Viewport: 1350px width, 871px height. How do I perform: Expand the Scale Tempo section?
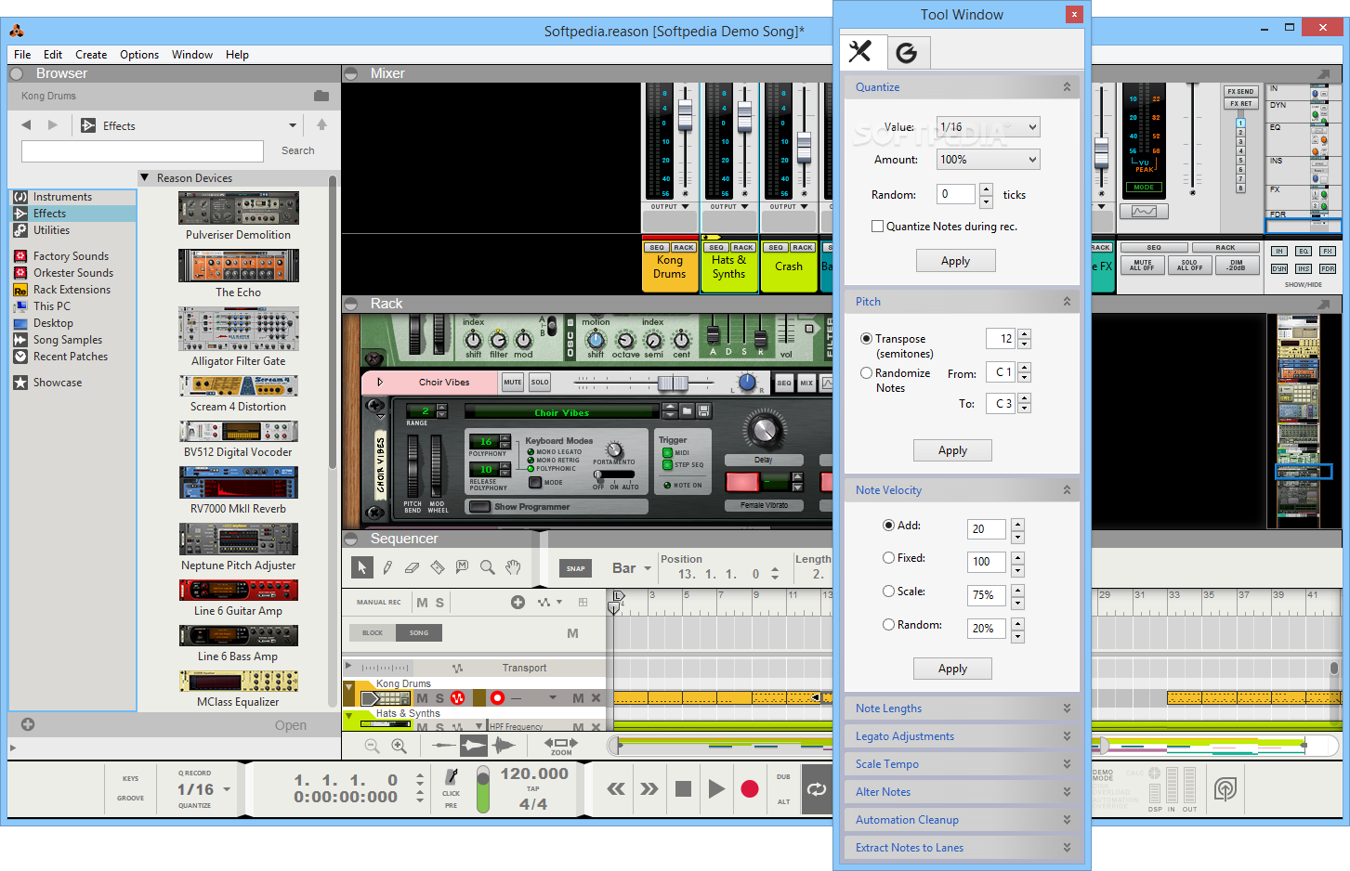point(962,764)
